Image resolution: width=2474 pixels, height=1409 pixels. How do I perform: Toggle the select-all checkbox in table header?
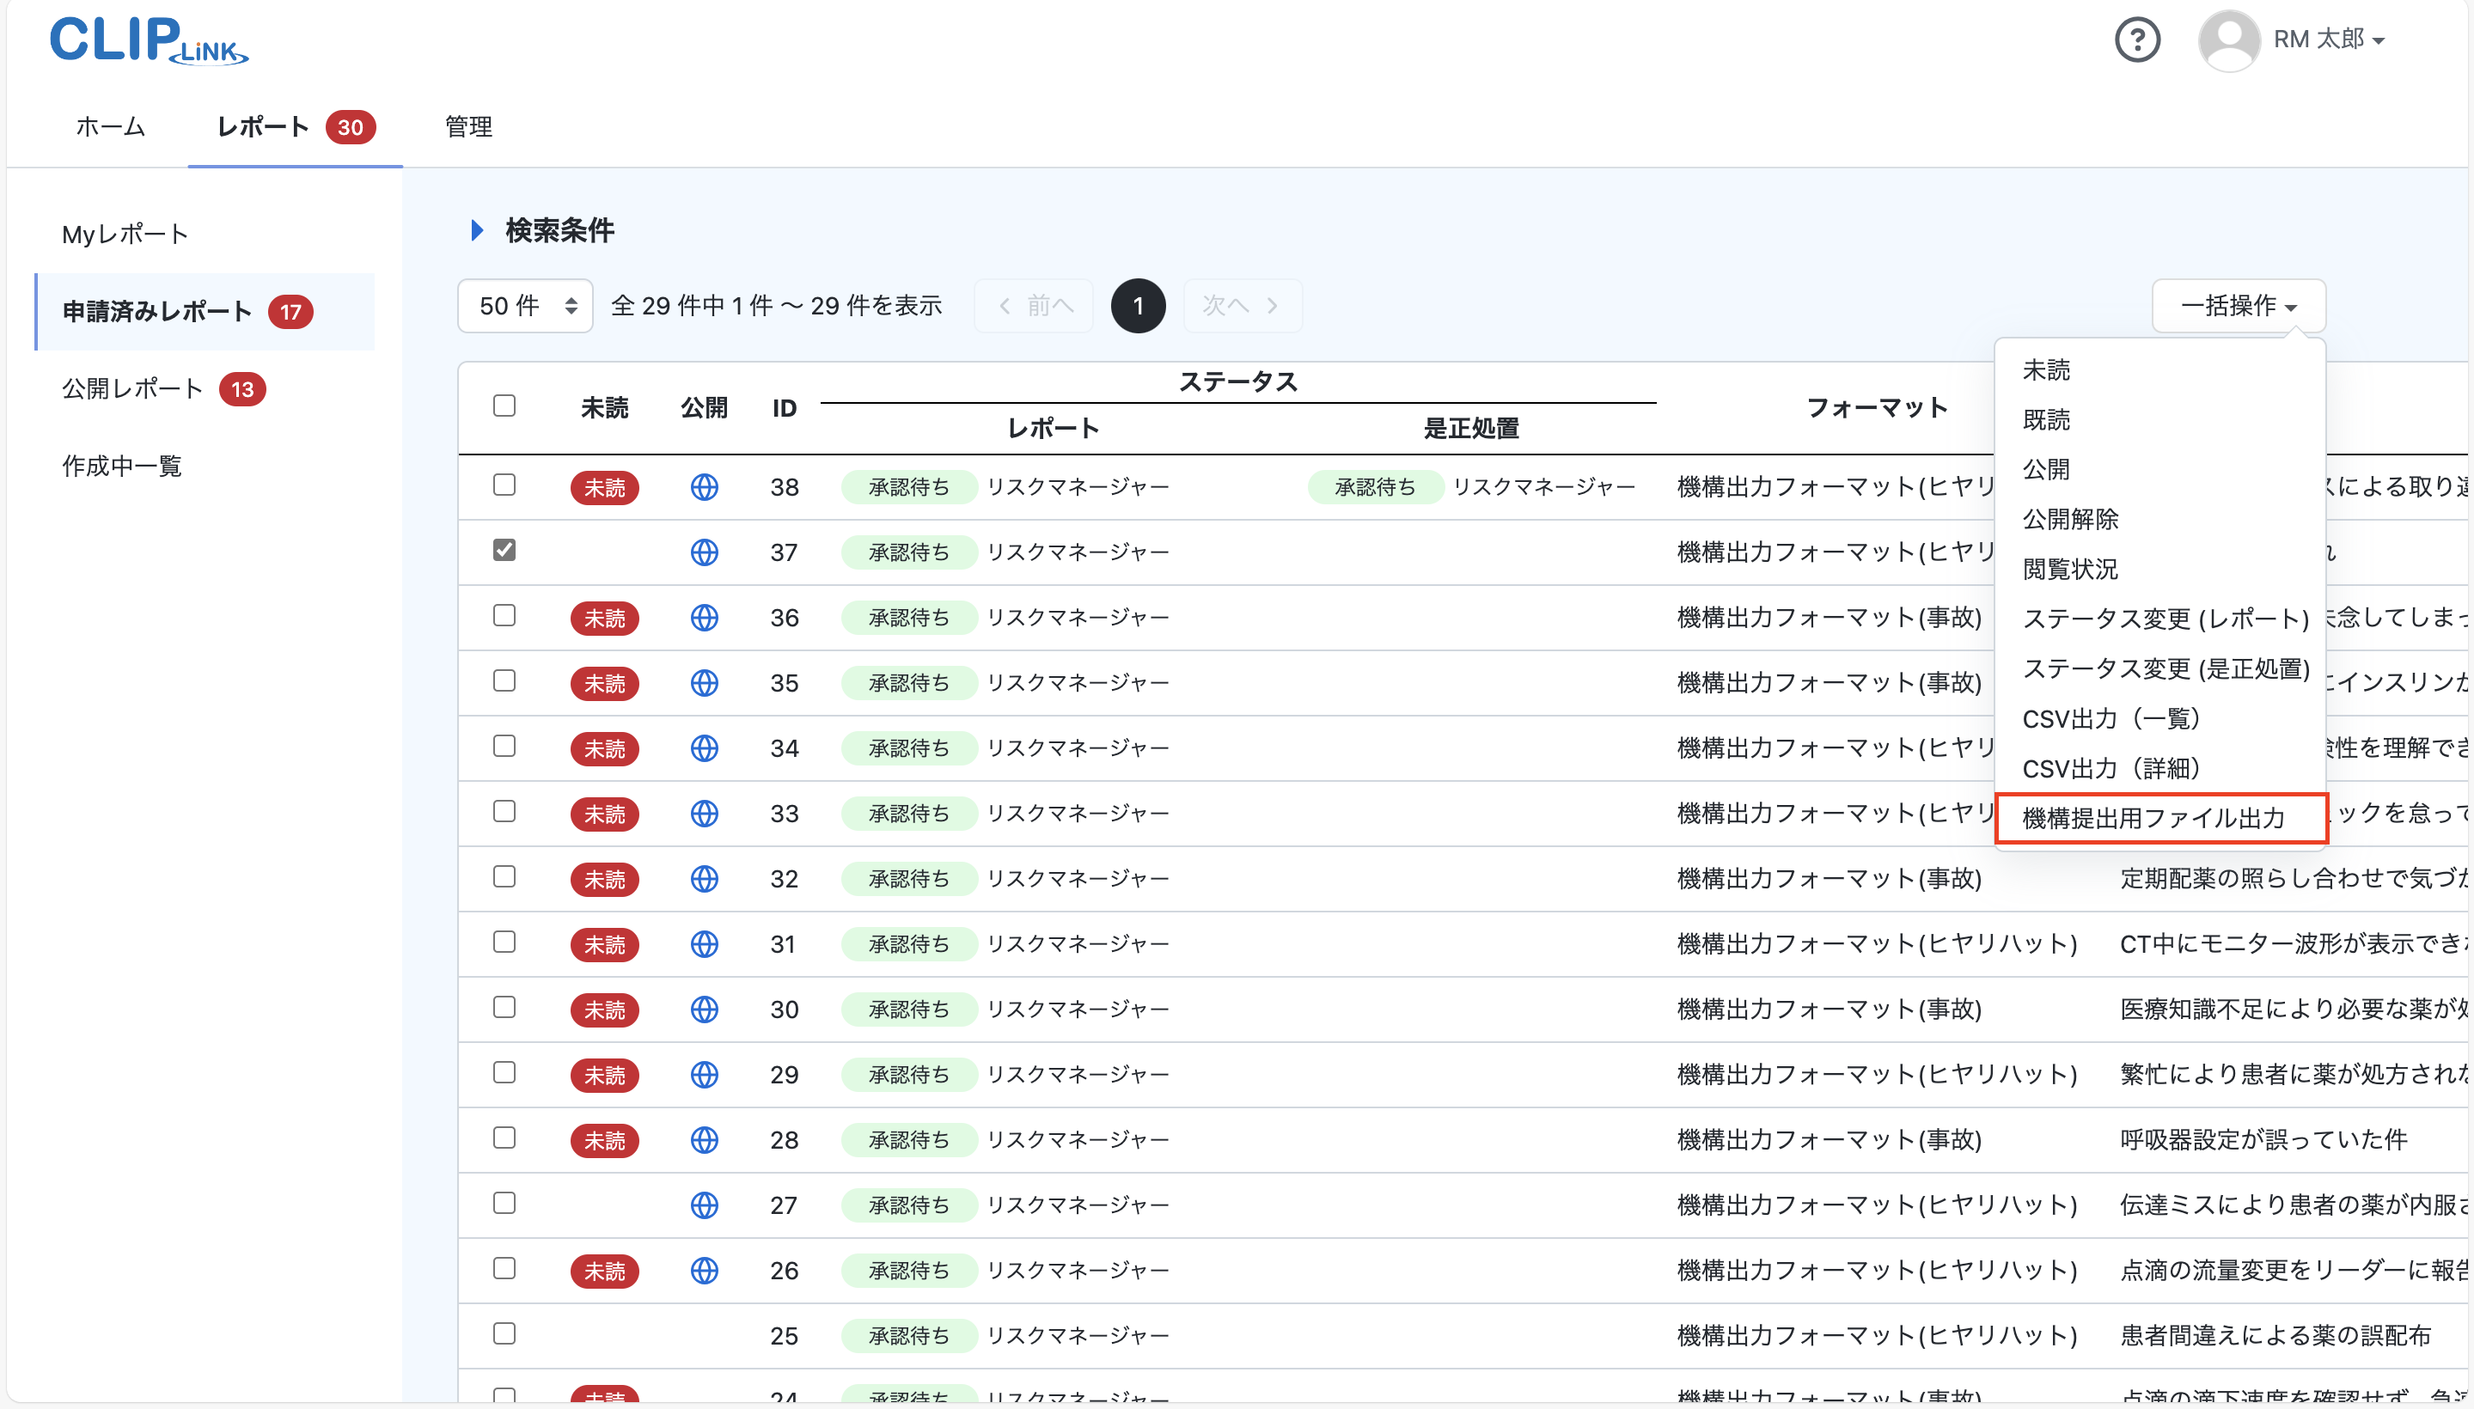click(x=504, y=406)
